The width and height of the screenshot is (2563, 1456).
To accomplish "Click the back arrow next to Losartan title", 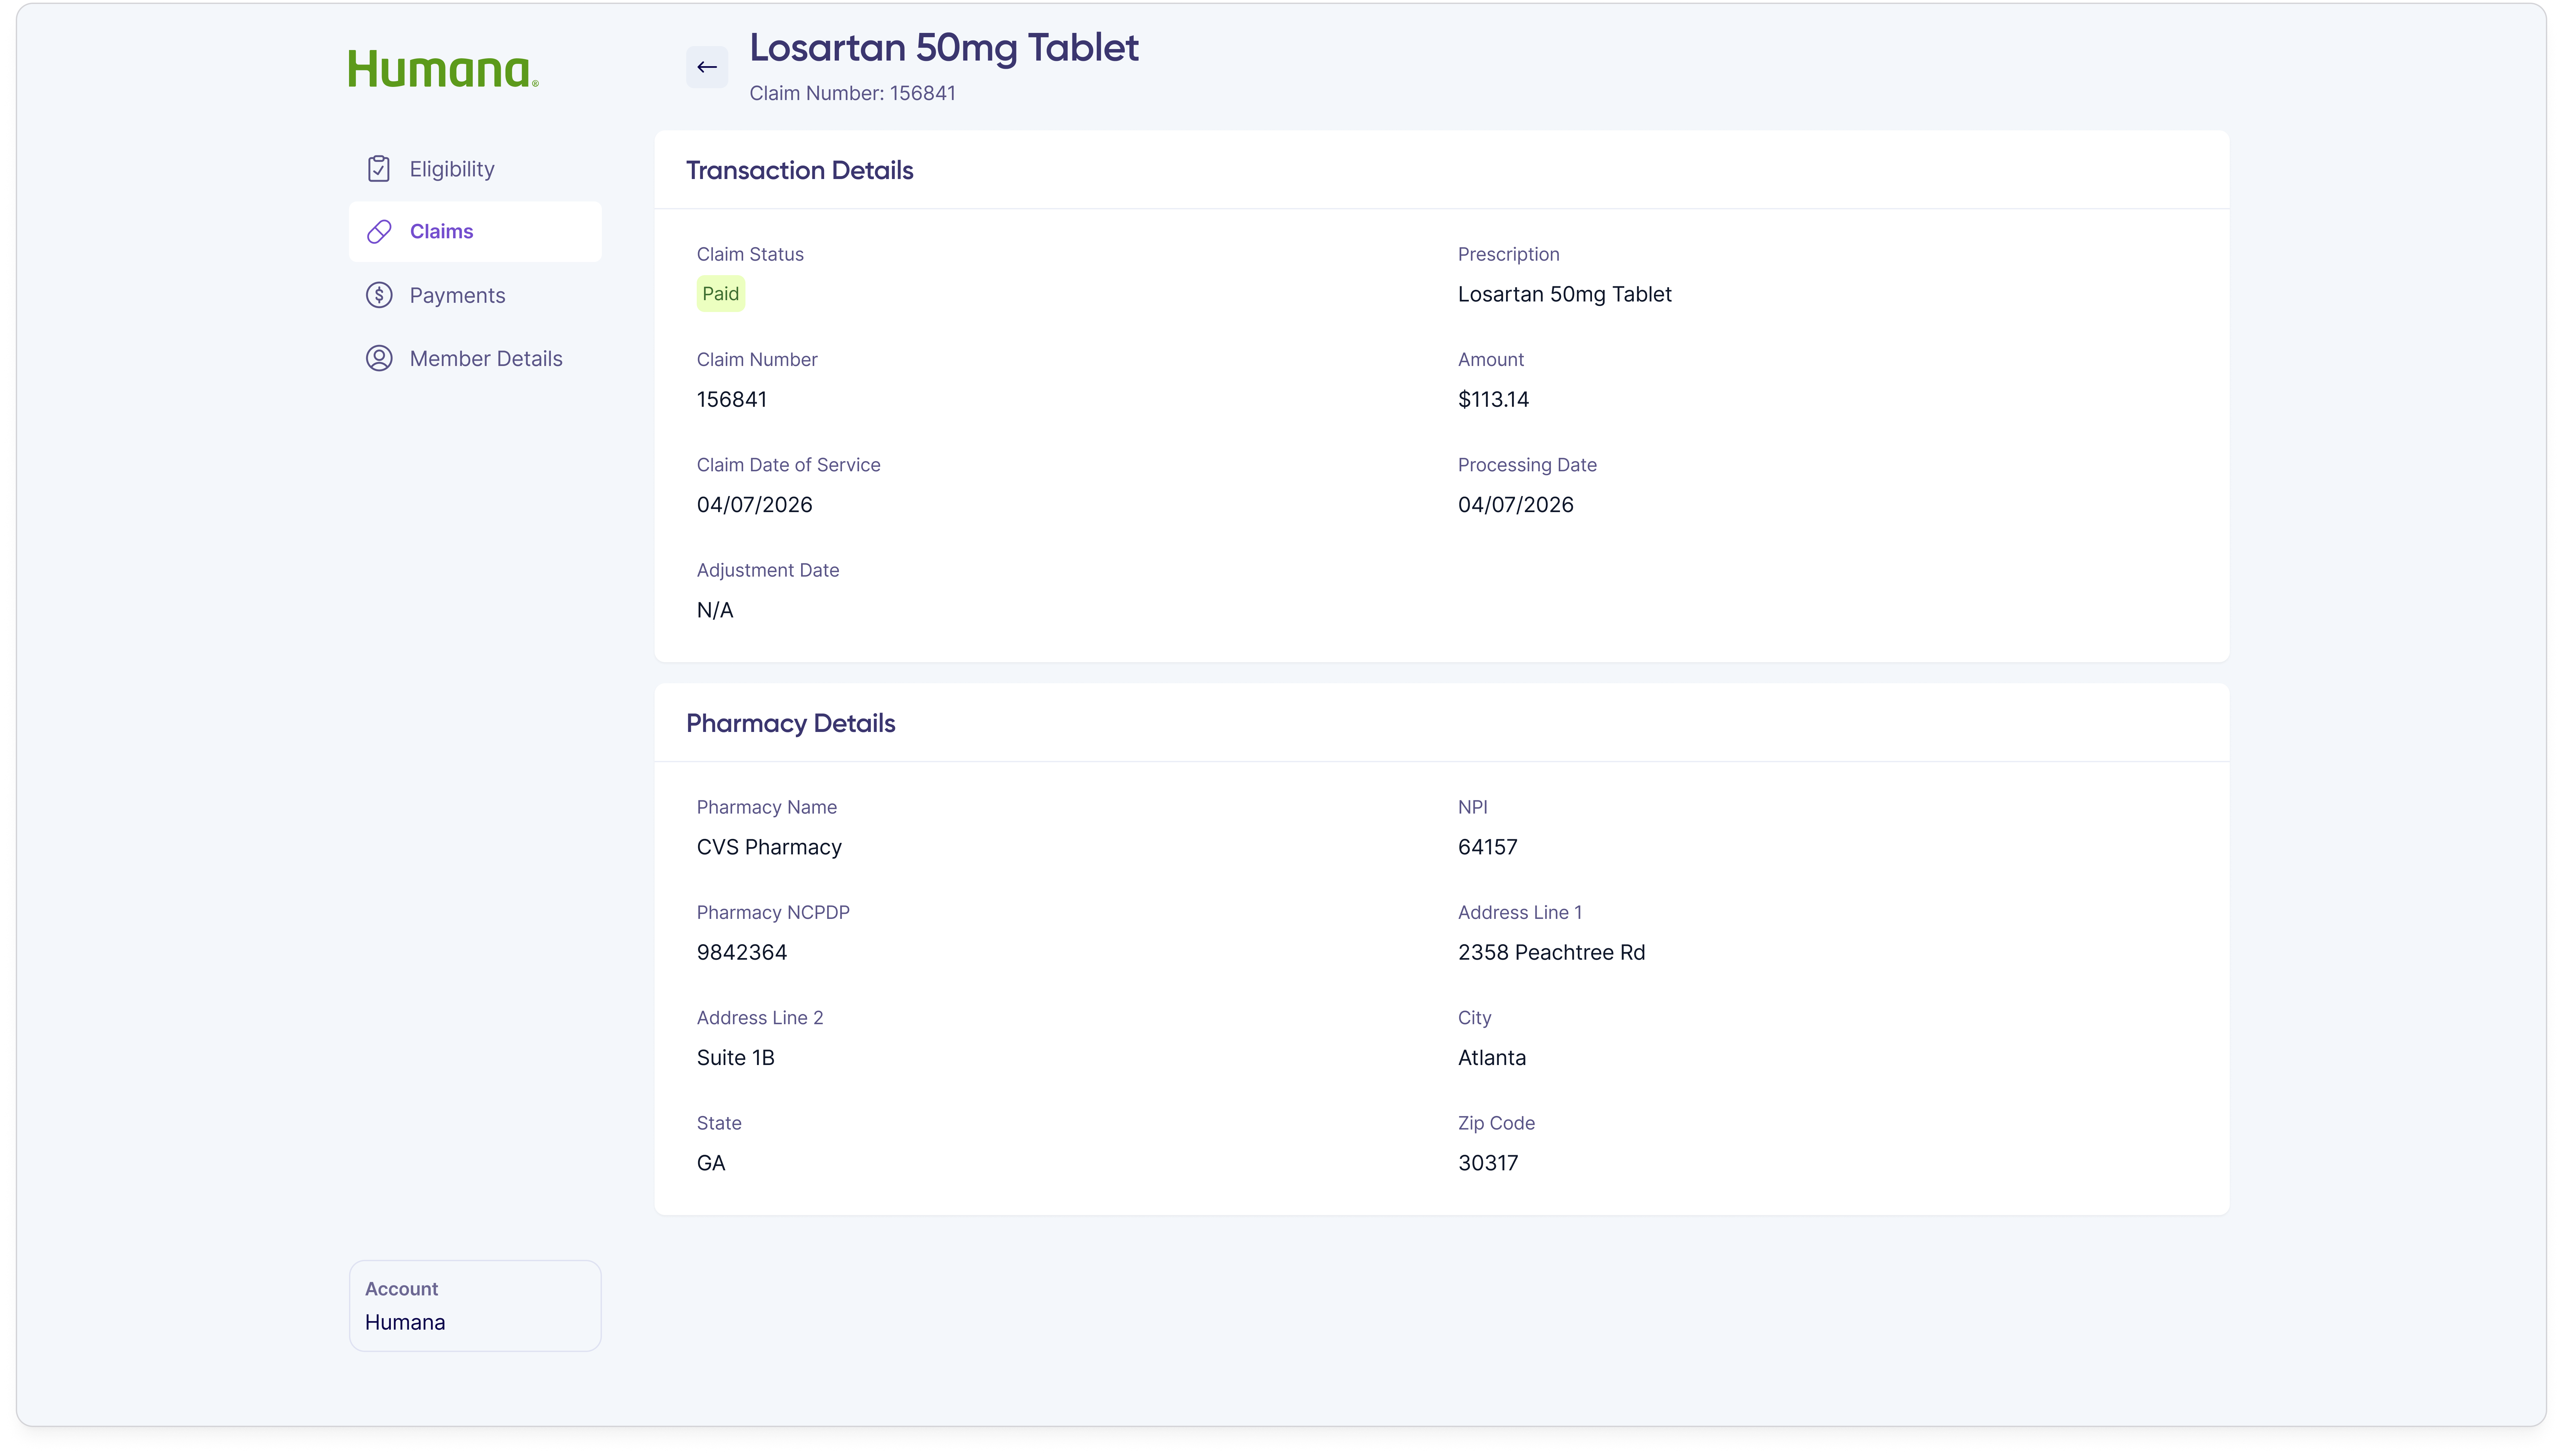I will point(707,67).
